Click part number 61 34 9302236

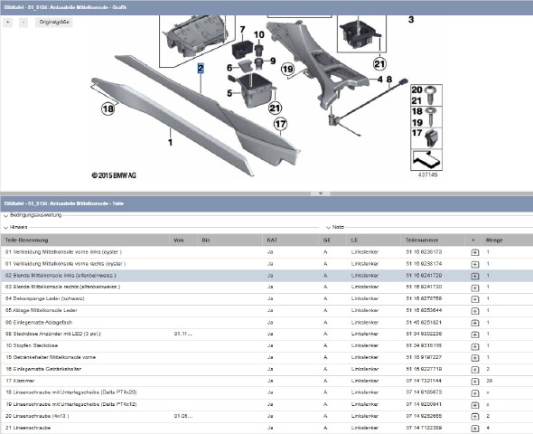point(424,334)
